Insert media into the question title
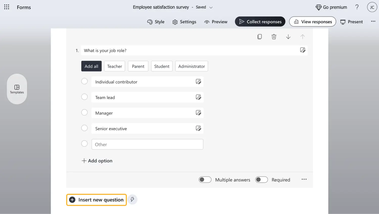The height and width of the screenshot is (214, 379). point(302,50)
